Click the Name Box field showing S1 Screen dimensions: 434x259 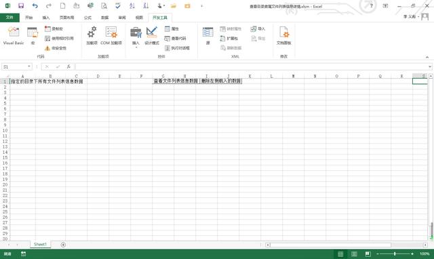click(14, 66)
